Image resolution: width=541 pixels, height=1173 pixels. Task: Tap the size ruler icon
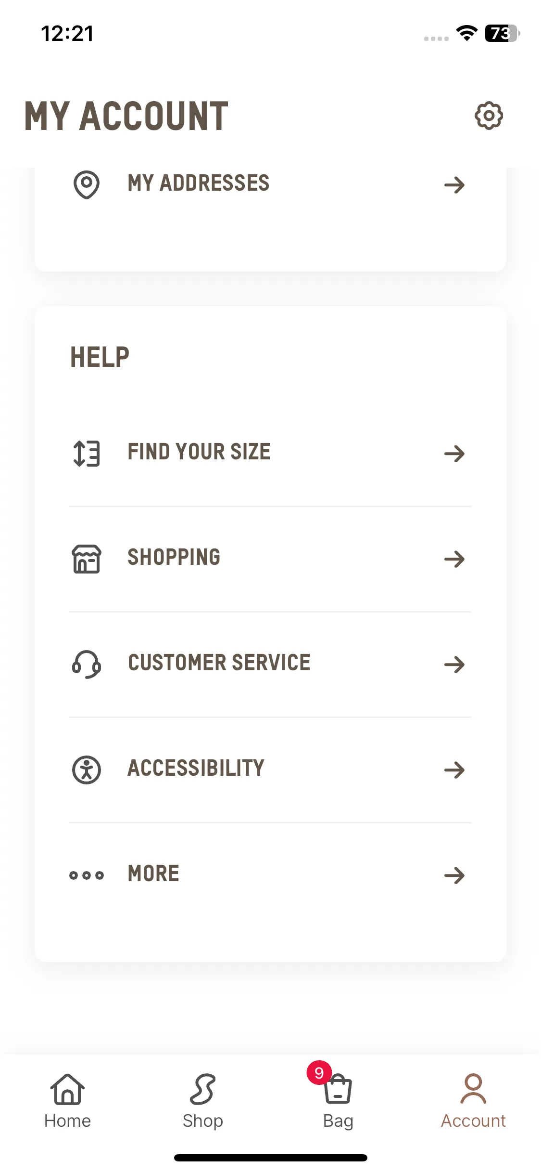pyautogui.click(x=87, y=454)
